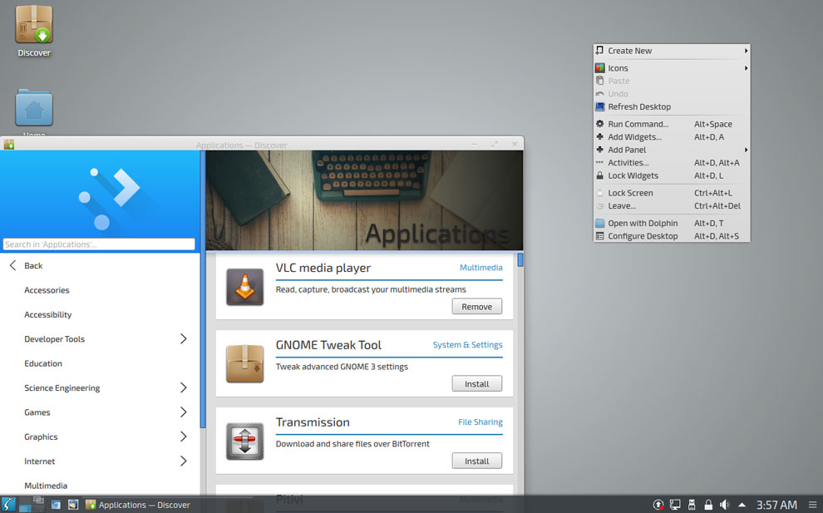Expand the Science Engineering category chevron

(x=183, y=387)
